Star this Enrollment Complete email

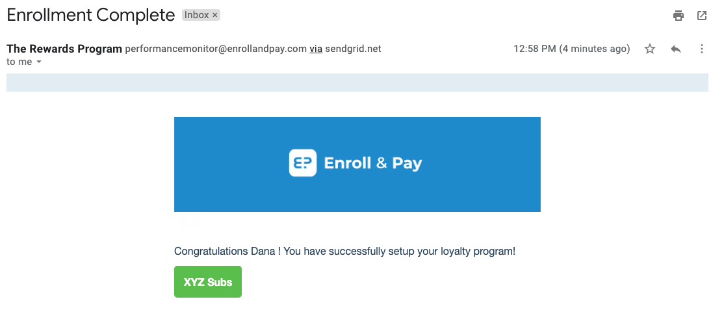point(650,49)
